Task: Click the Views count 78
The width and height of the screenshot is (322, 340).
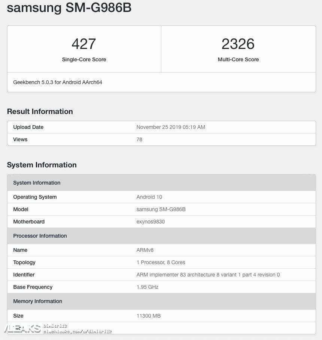Action: coord(139,139)
